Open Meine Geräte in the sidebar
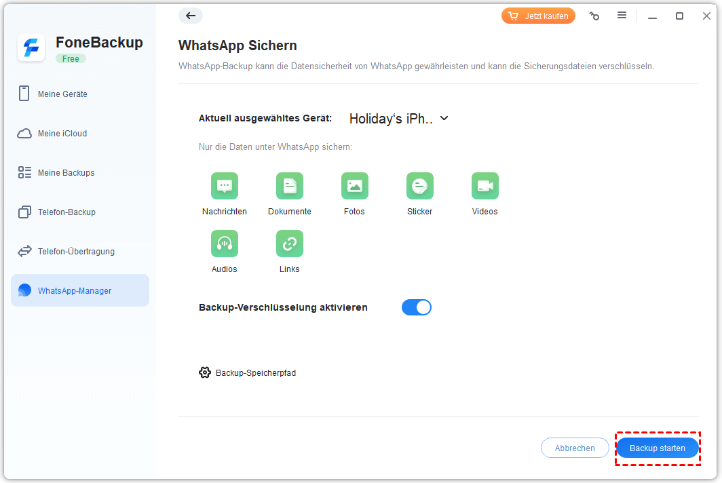Image resolution: width=722 pixels, height=483 pixels. click(62, 94)
